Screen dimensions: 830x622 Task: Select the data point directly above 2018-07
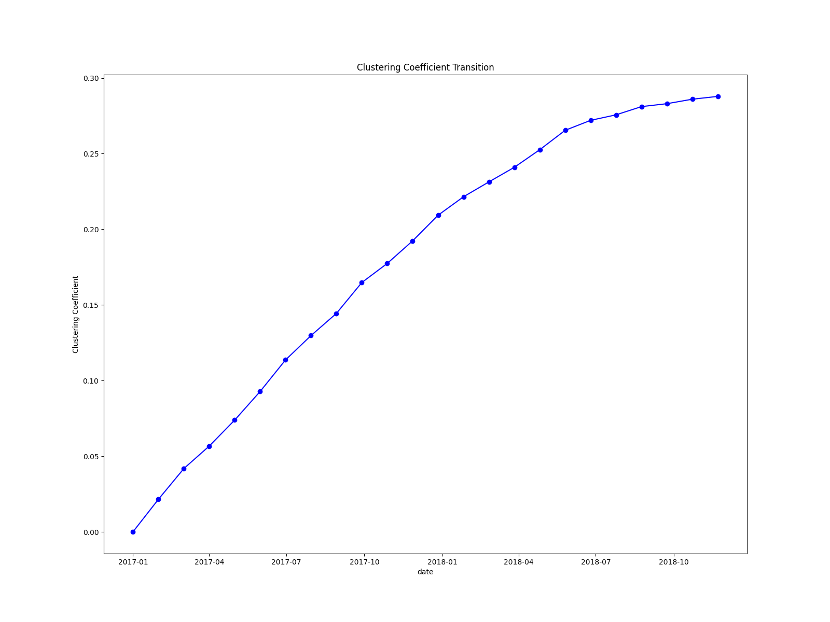[x=591, y=120]
